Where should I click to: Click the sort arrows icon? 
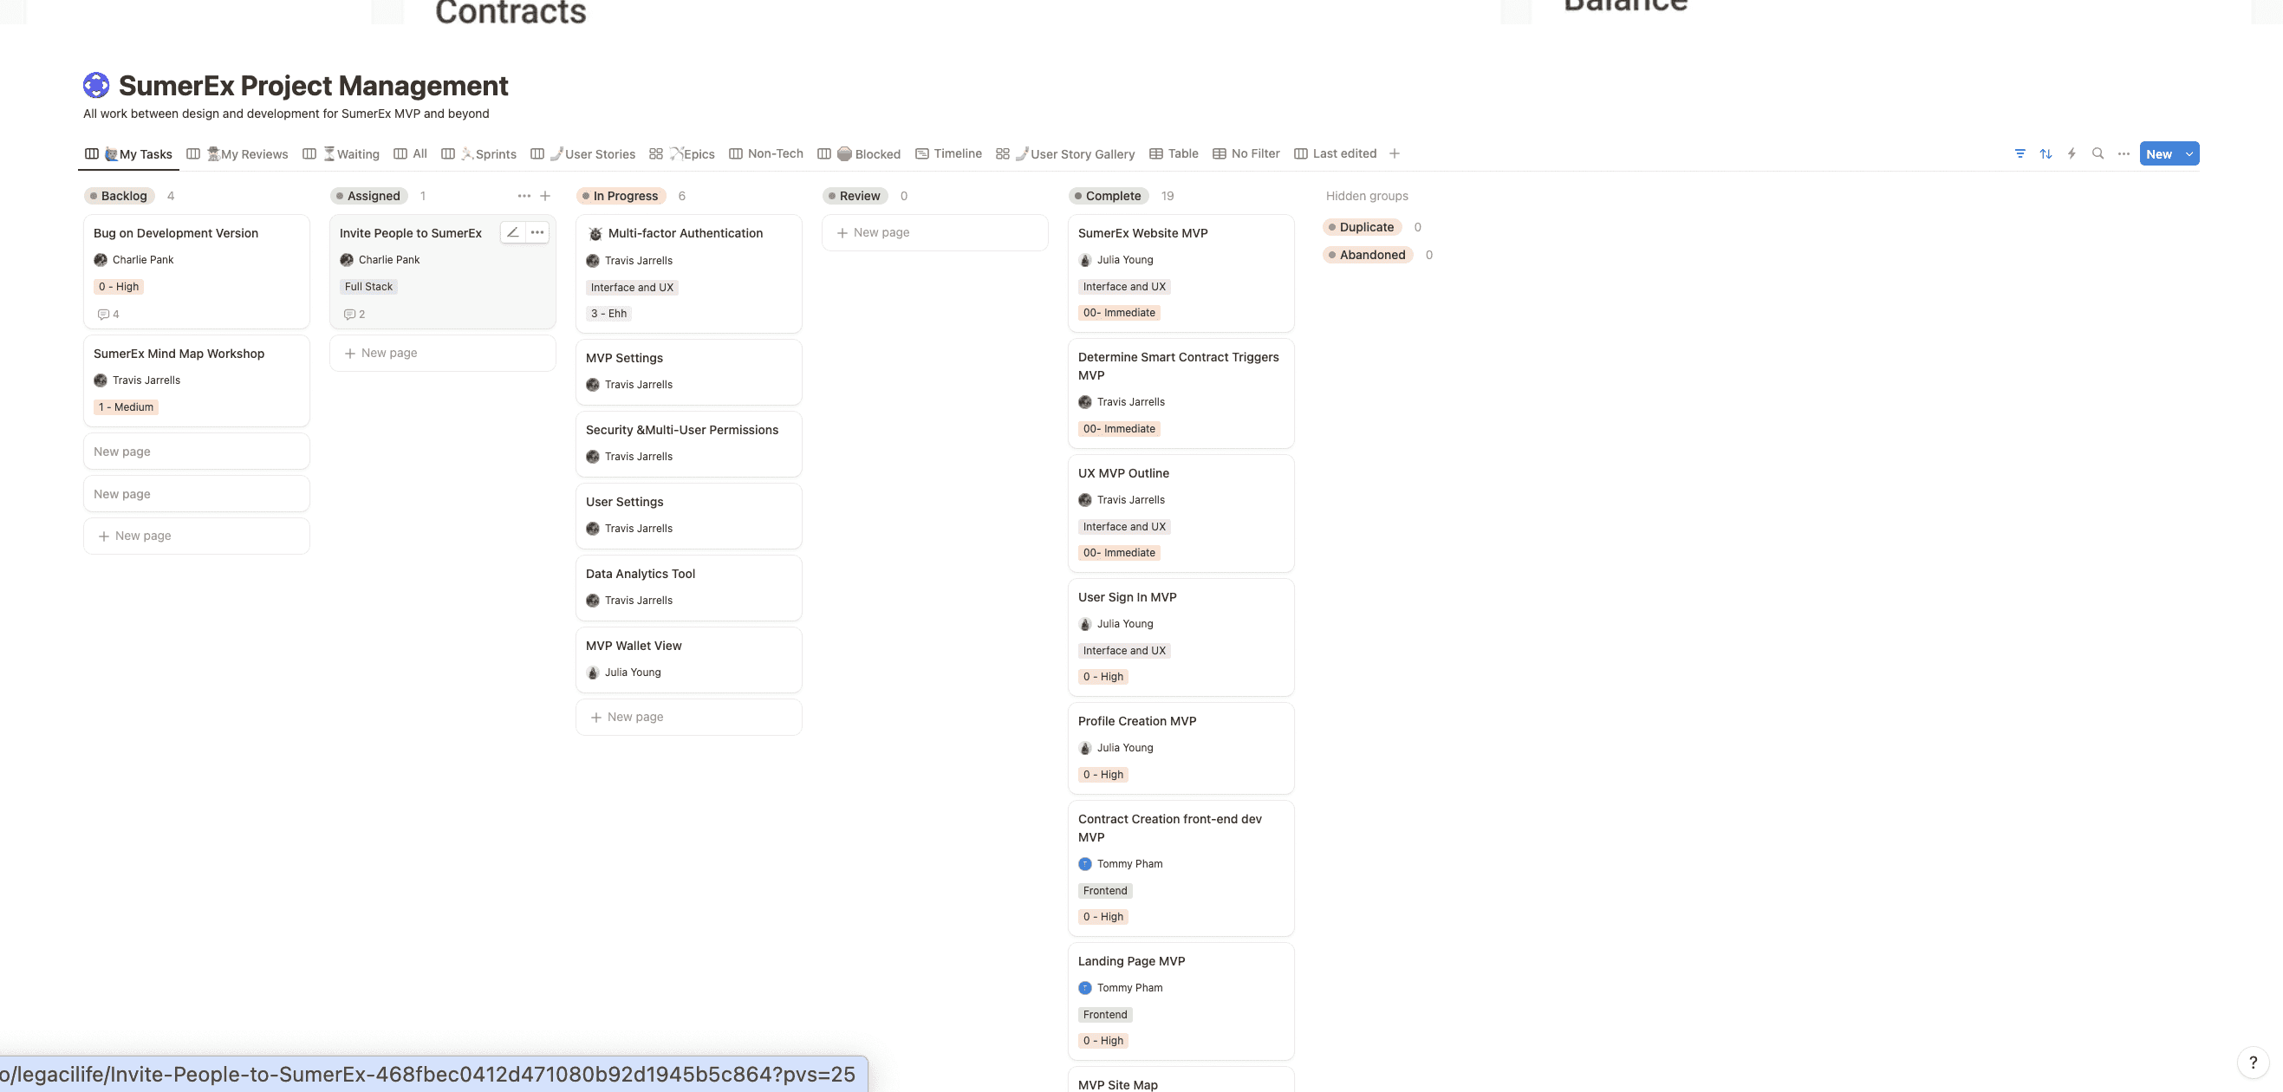pos(2046,153)
